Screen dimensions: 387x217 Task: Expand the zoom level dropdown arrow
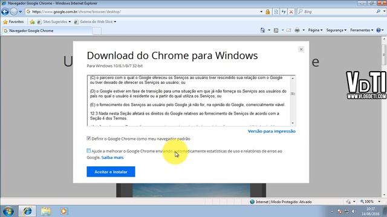coord(379,202)
